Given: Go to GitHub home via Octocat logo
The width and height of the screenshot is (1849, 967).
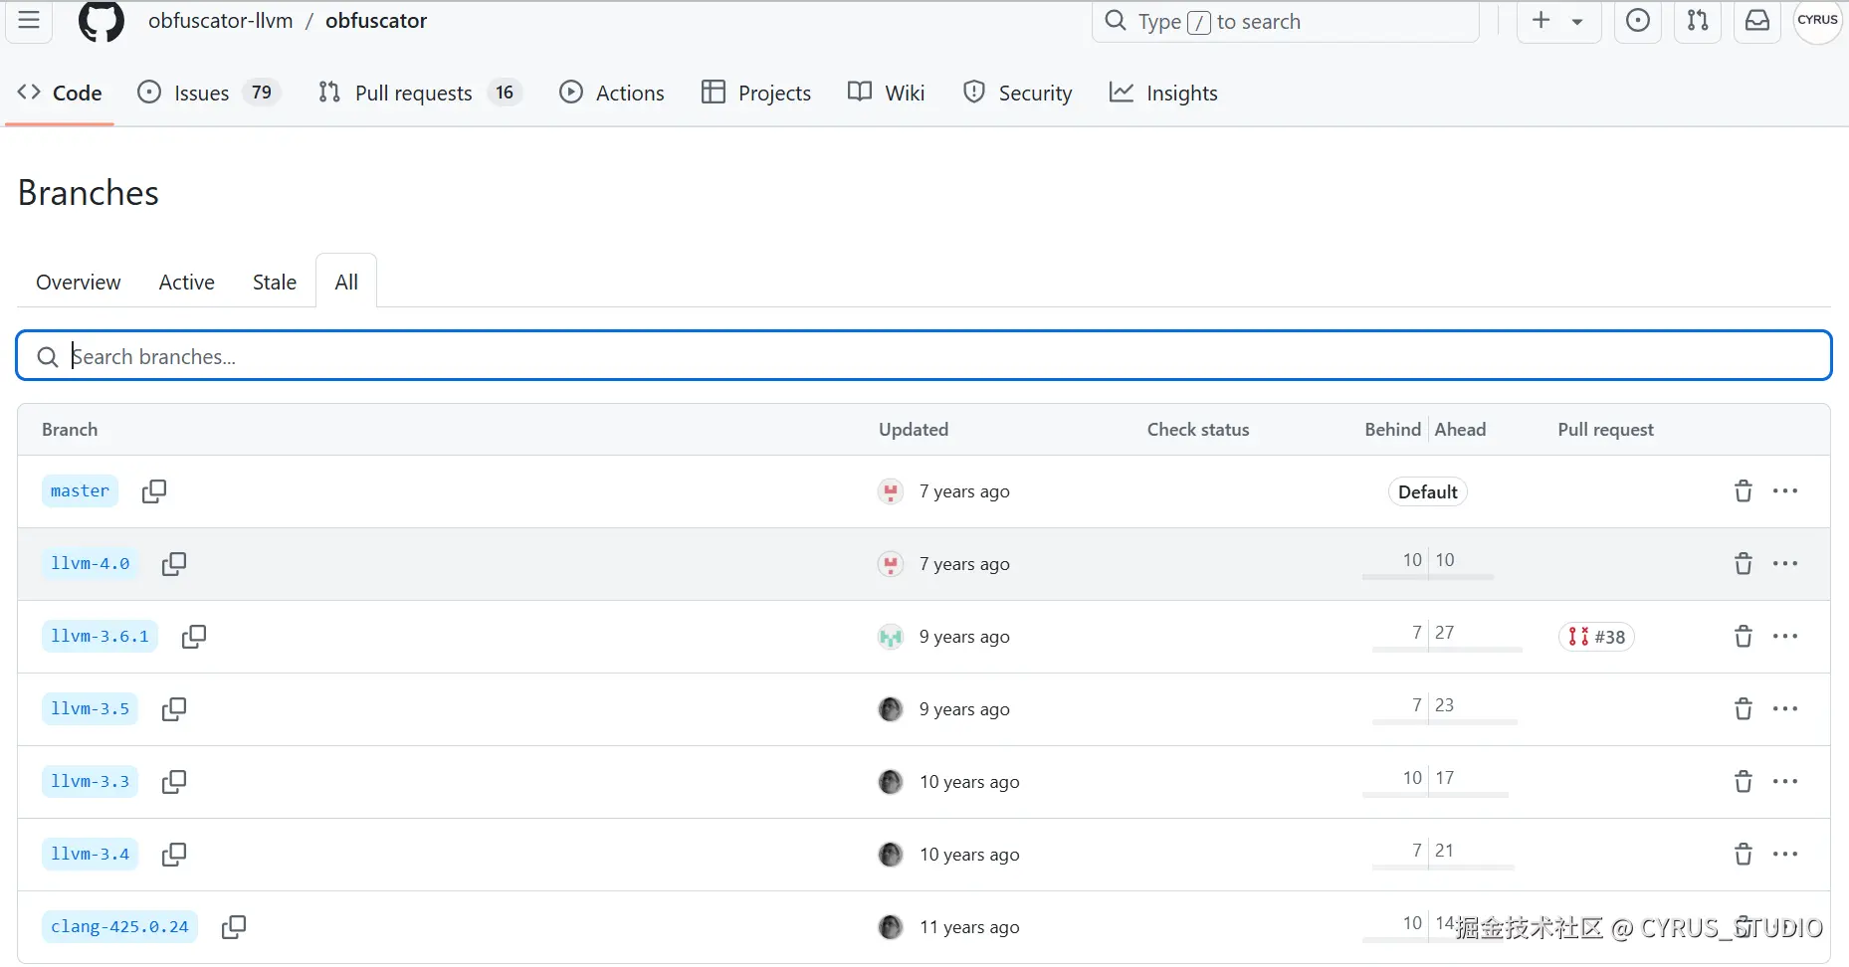Looking at the screenshot, I should [x=102, y=21].
